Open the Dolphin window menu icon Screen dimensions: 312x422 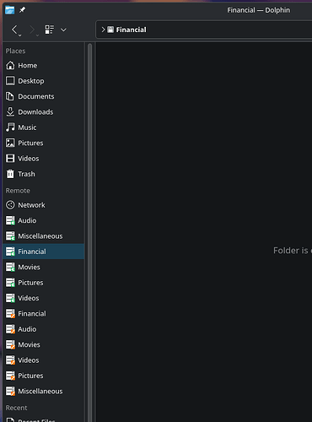(x=9, y=10)
